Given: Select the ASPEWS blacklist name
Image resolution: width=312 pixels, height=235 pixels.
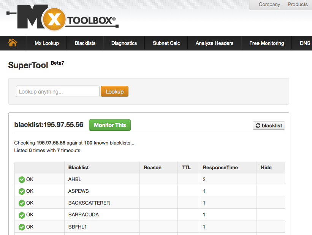Looking at the screenshot, I should pos(78,191).
